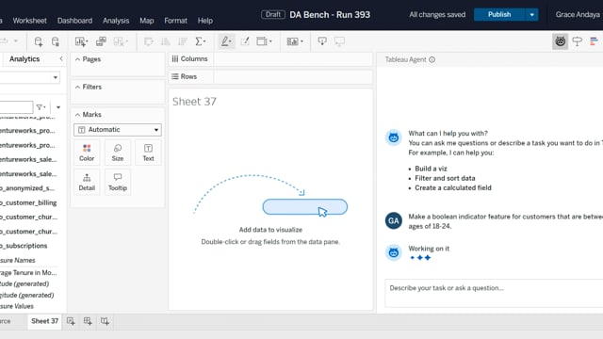Open the Map menu

point(147,21)
